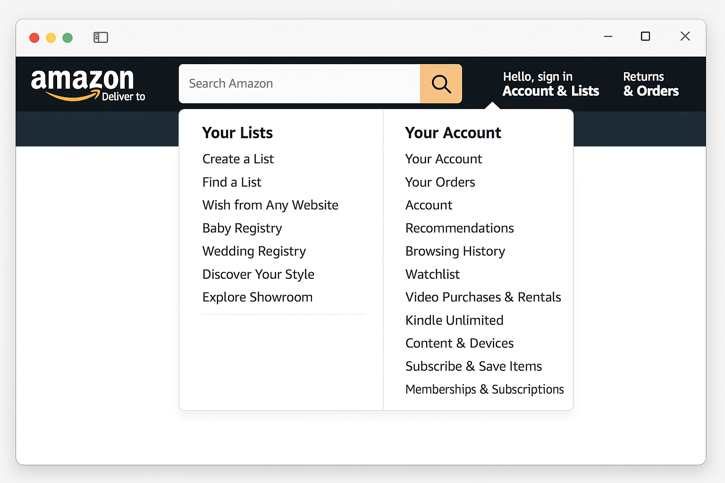Viewport: 725px width, 483px height.
Task: Open Create a List
Action: [238, 159]
